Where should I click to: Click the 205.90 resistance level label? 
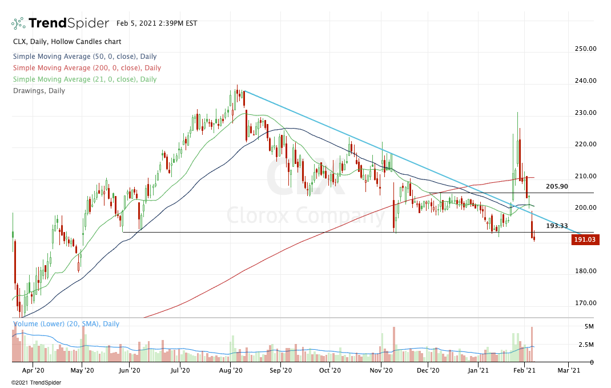pyautogui.click(x=557, y=186)
